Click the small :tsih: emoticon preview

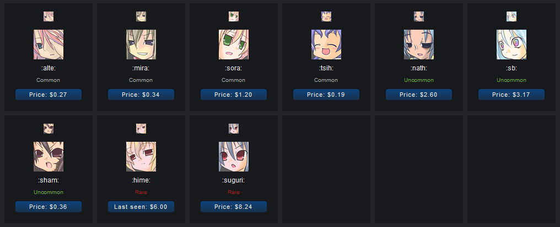(326, 16)
